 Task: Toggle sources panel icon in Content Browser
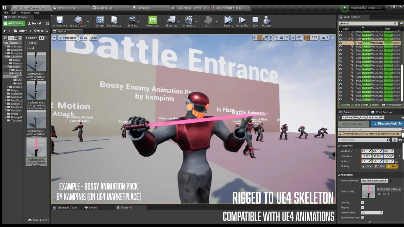click(x=5, y=38)
